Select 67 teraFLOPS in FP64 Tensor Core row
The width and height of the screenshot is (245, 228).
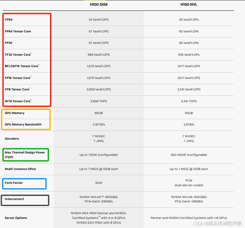coord(99,31)
